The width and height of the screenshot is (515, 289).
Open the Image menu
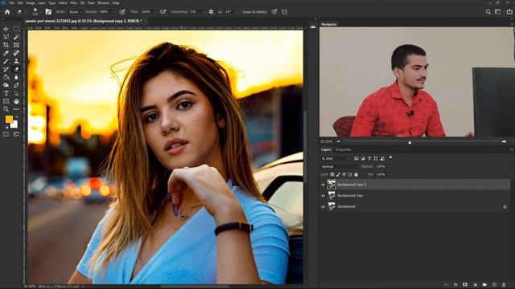[x=31, y=3]
